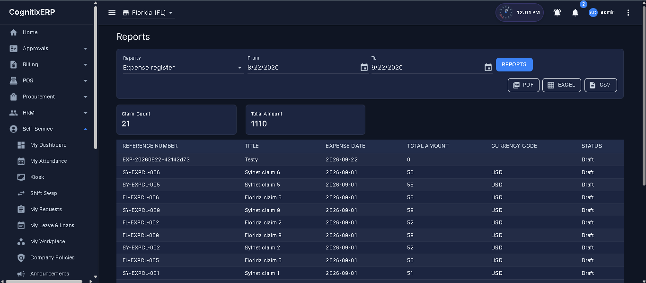Download the report as CSV
646x283 pixels.
(x=601, y=85)
